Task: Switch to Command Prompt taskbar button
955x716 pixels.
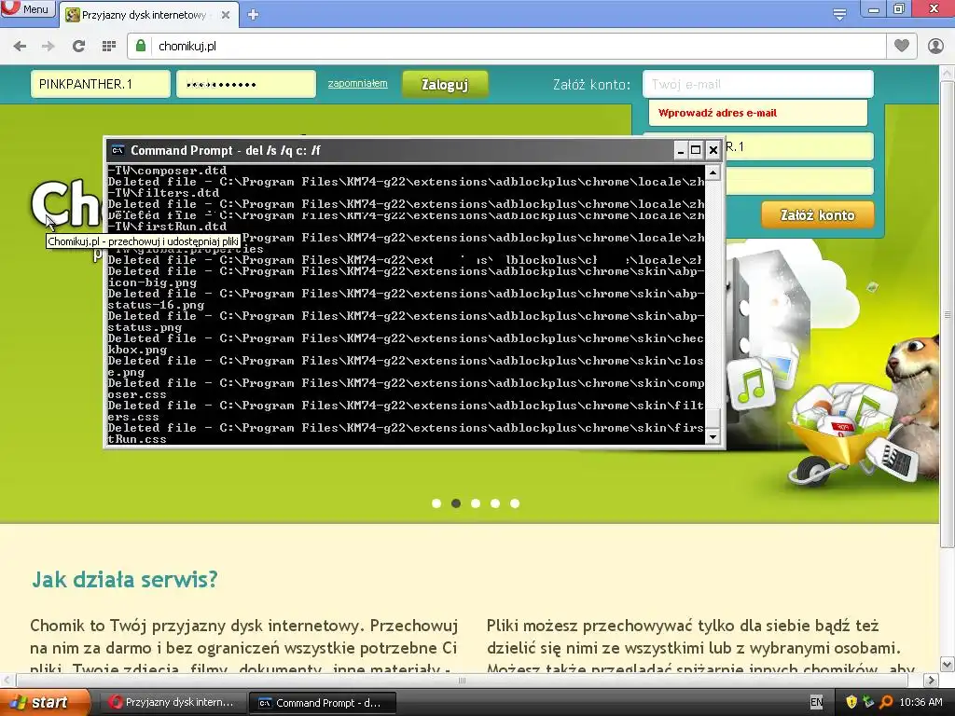Action: (x=323, y=703)
